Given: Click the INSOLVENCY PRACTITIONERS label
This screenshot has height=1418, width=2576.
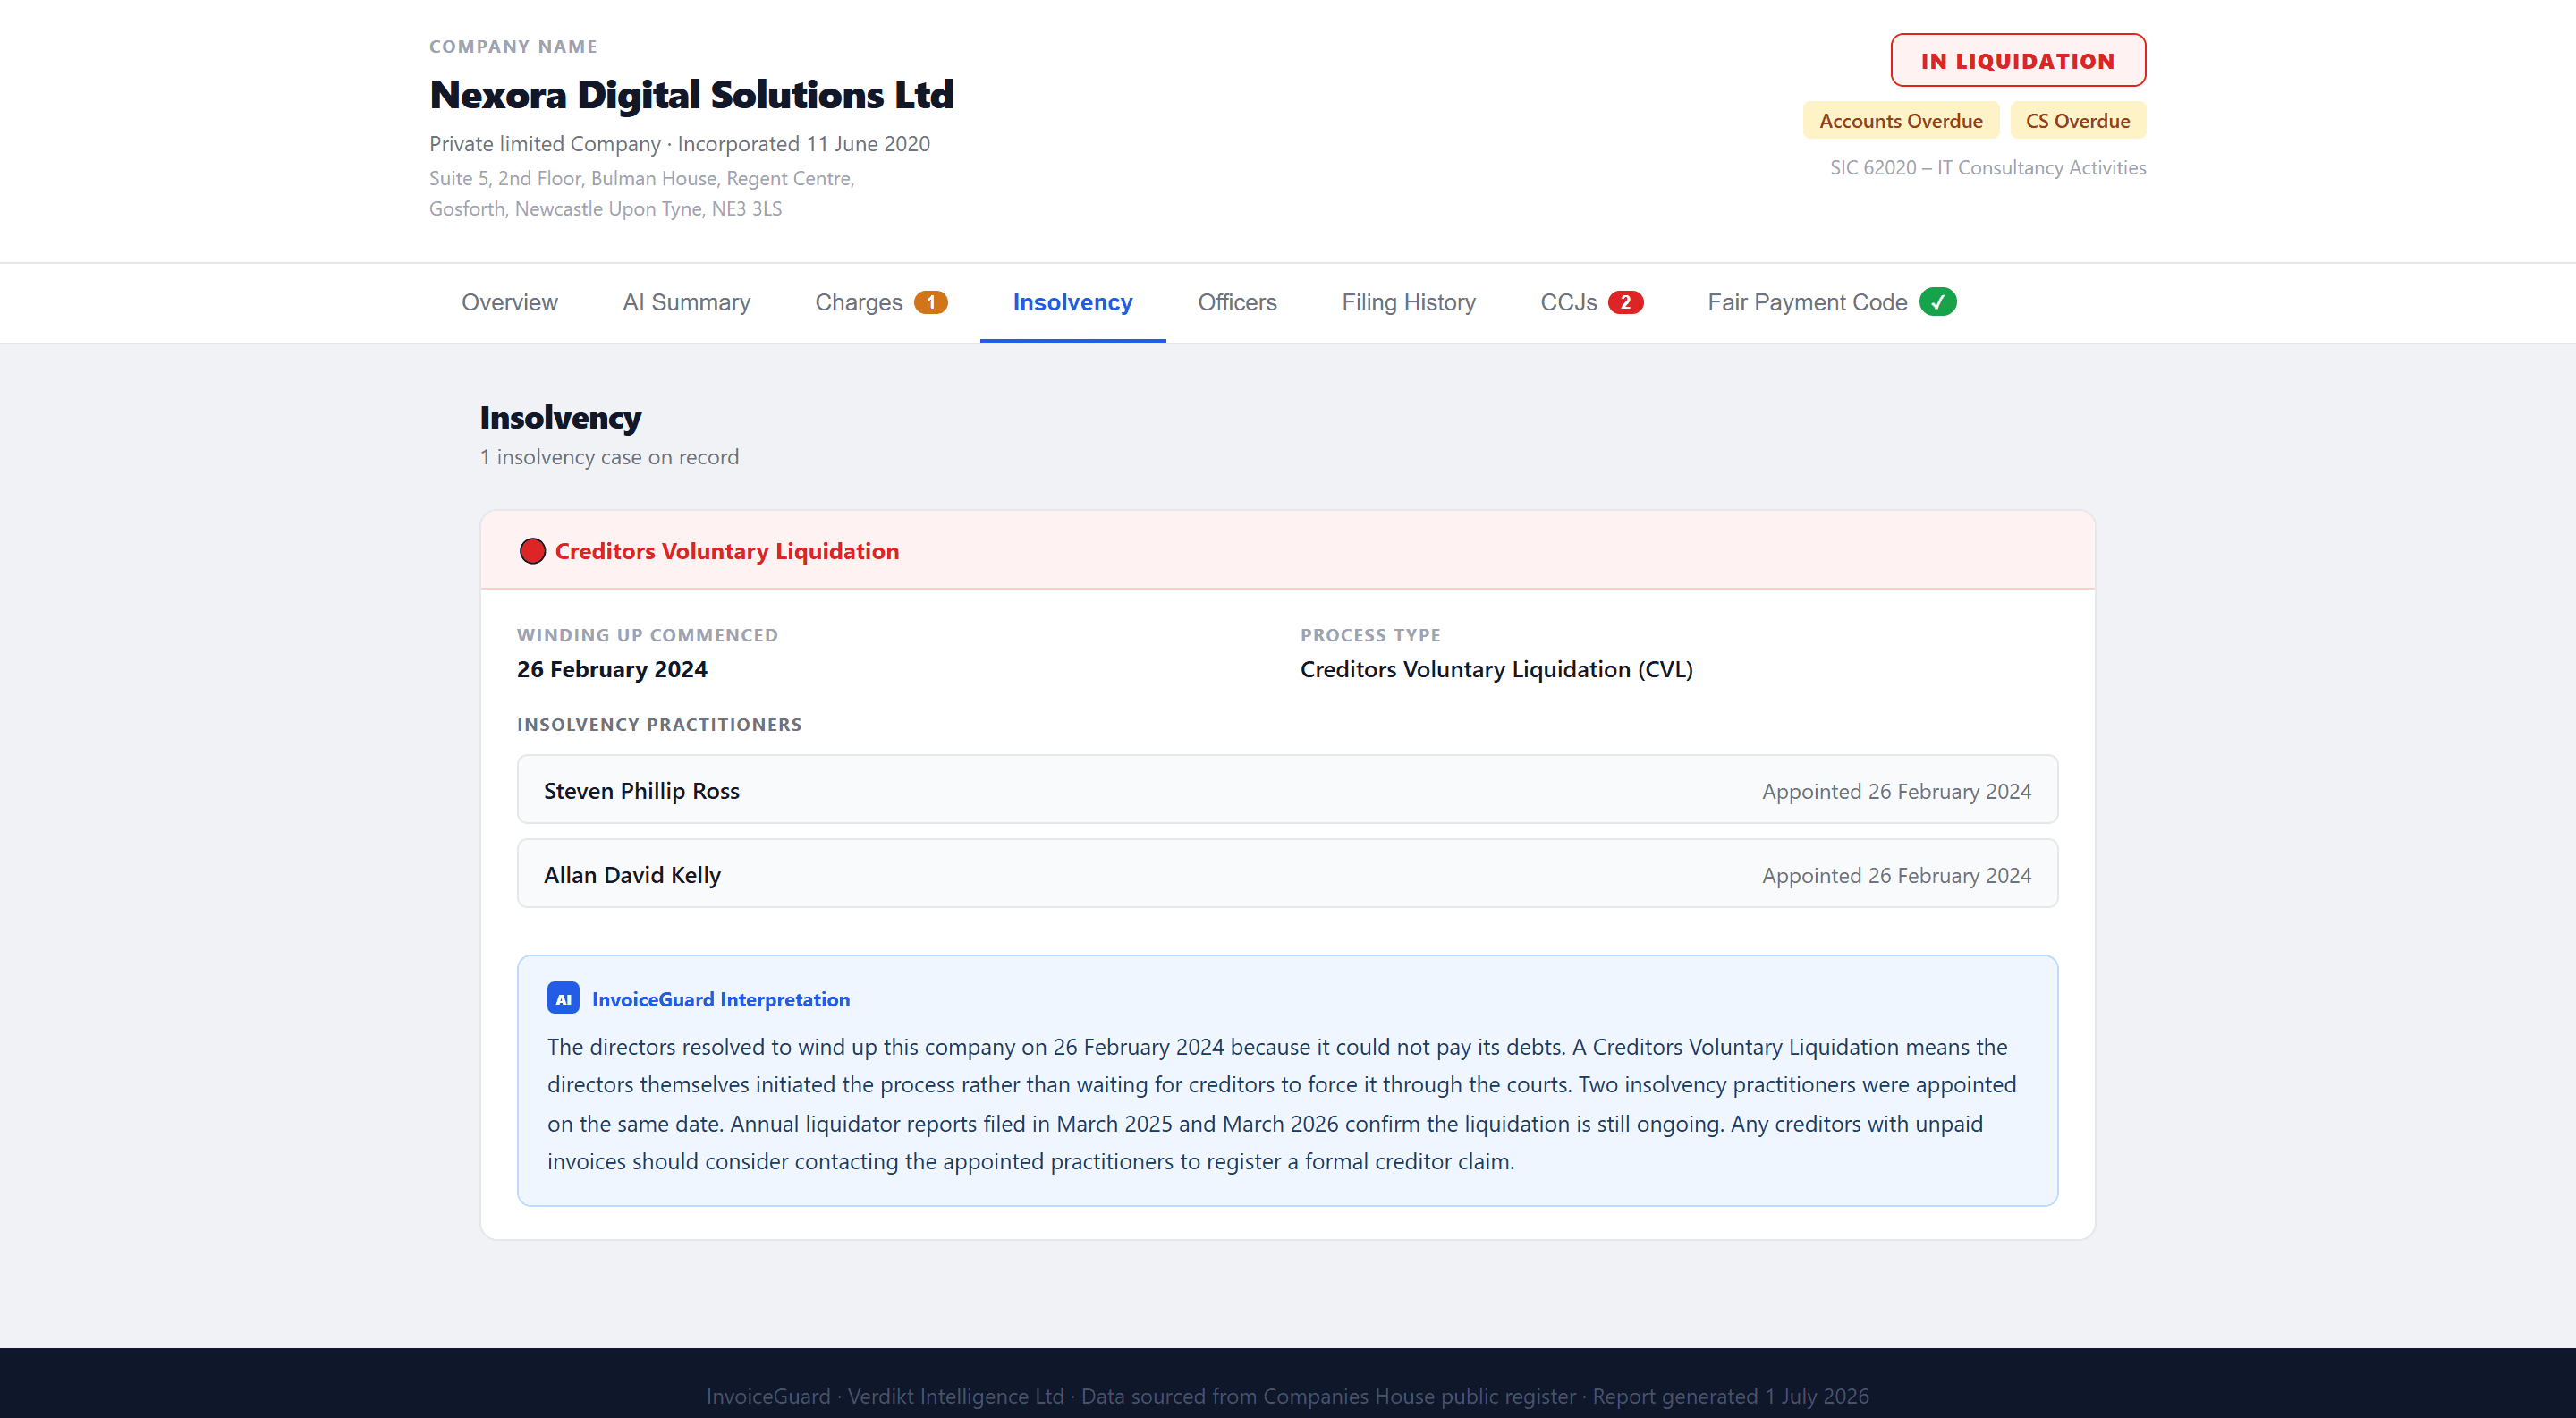Looking at the screenshot, I should click(659, 725).
